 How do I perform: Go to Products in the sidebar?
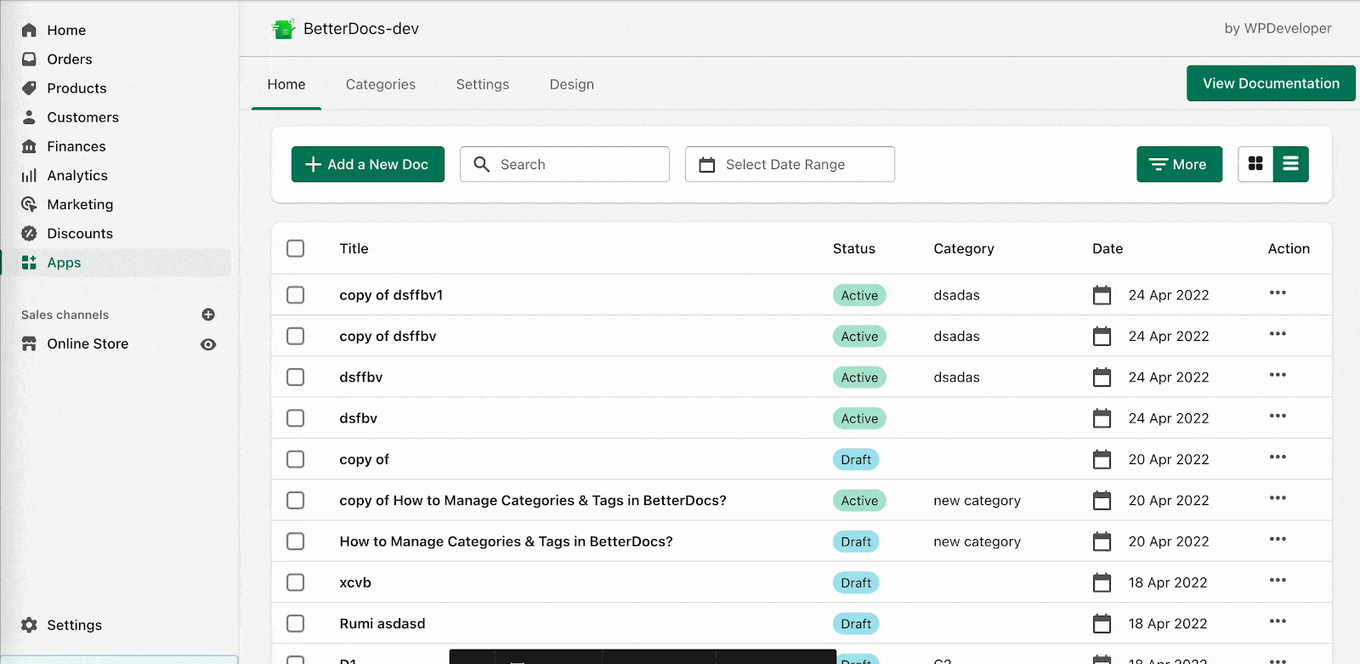[76, 88]
